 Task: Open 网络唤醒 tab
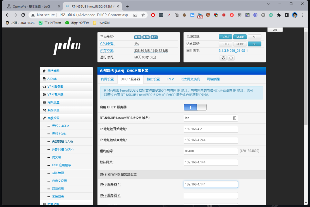pos(213,79)
